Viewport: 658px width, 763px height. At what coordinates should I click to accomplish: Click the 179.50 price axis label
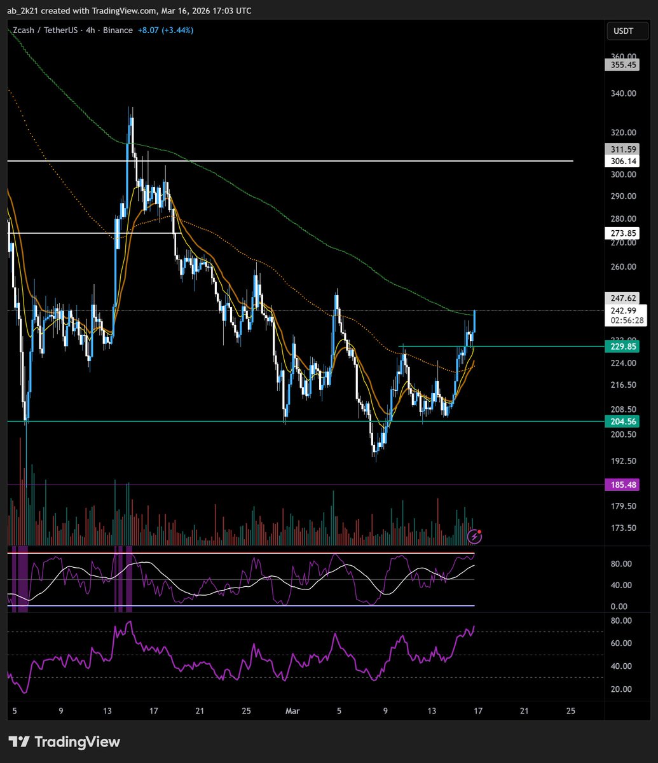pyautogui.click(x=623, y=506)
